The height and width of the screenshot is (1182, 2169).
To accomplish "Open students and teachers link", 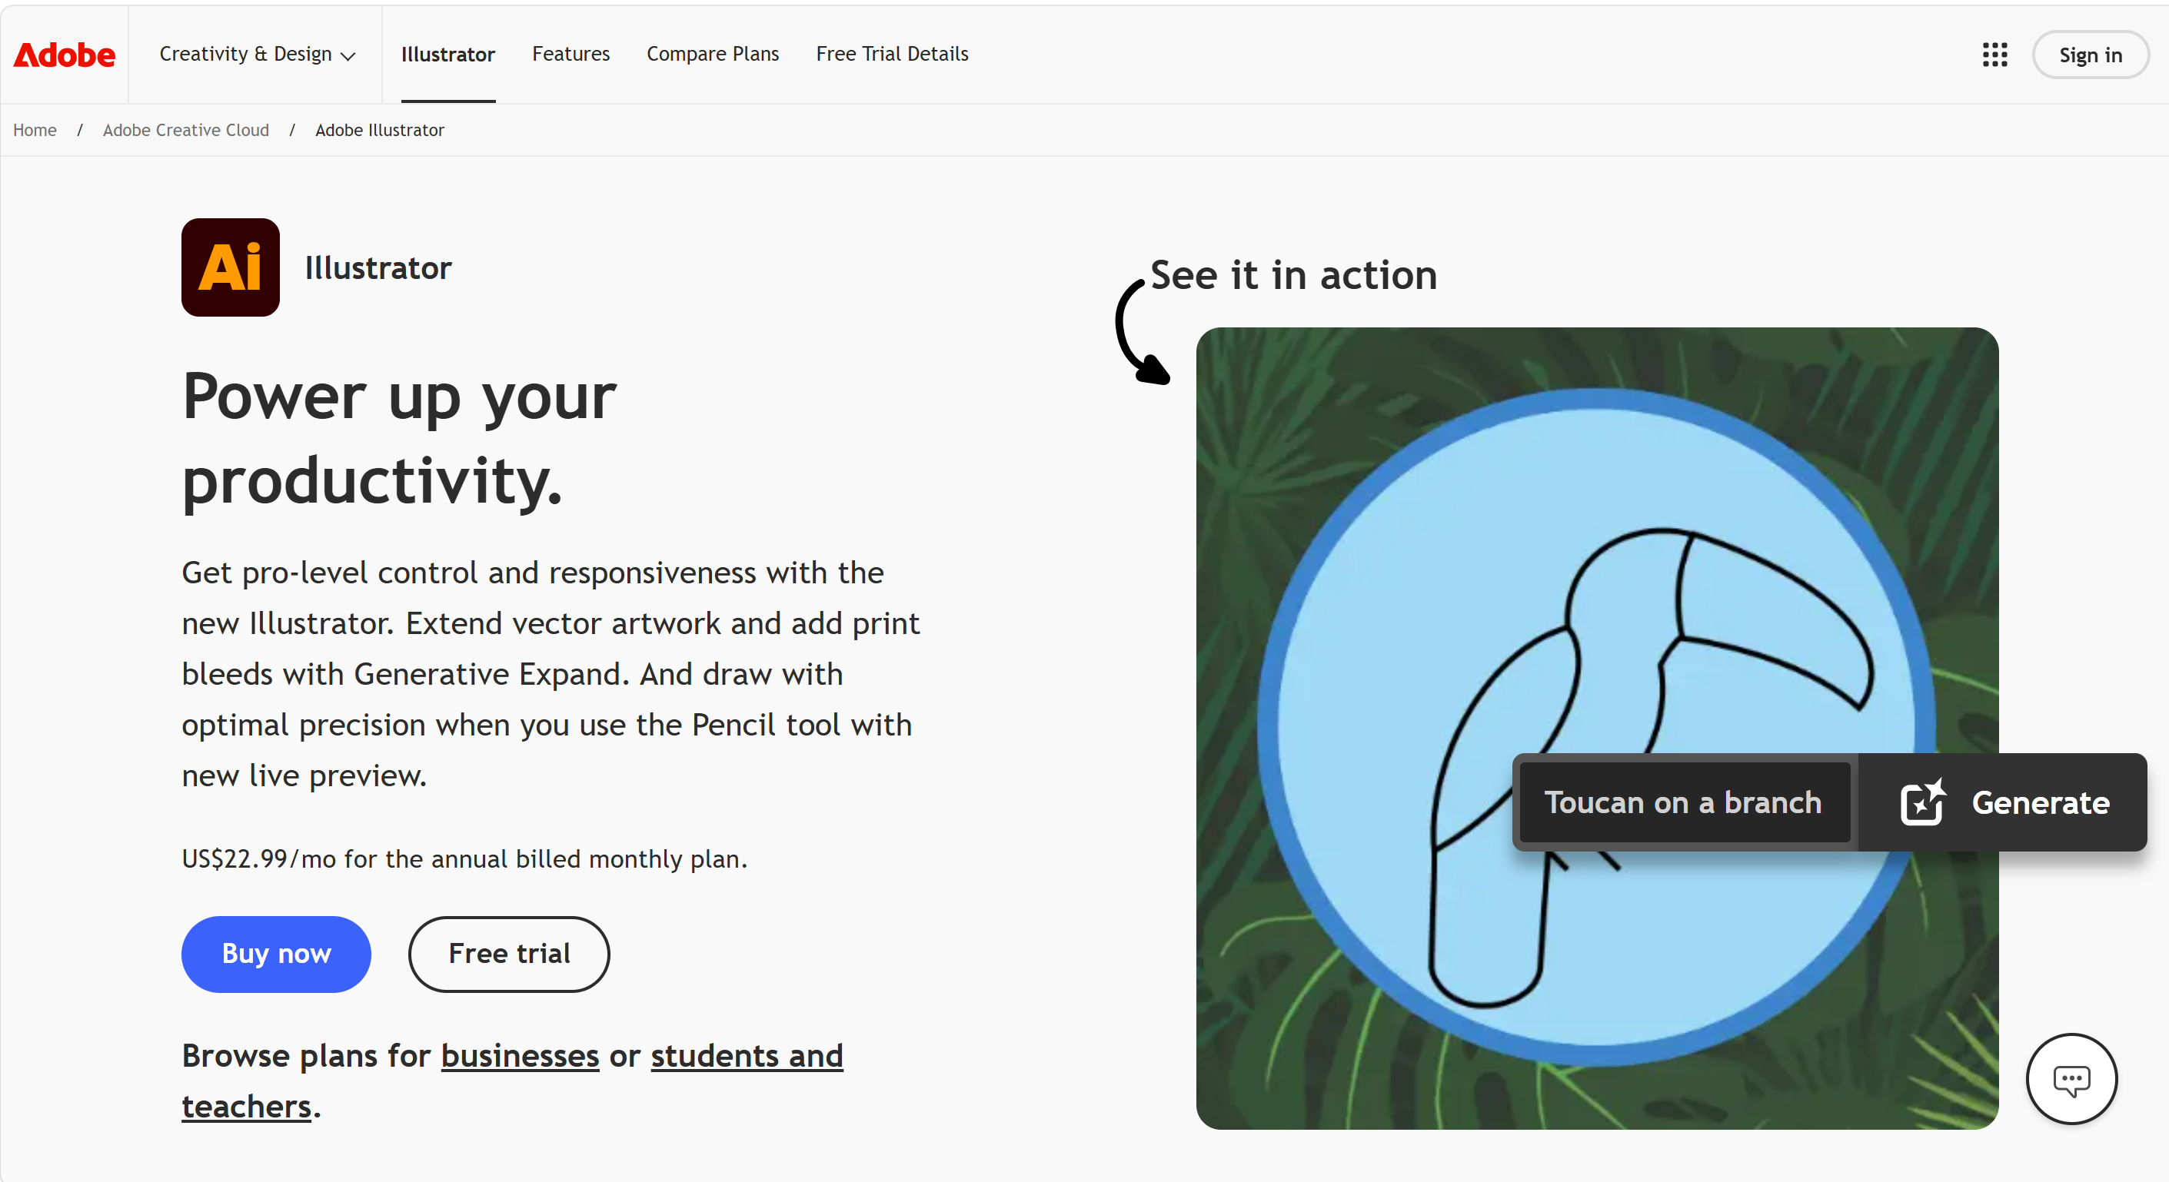I will tap(746, 1055).
